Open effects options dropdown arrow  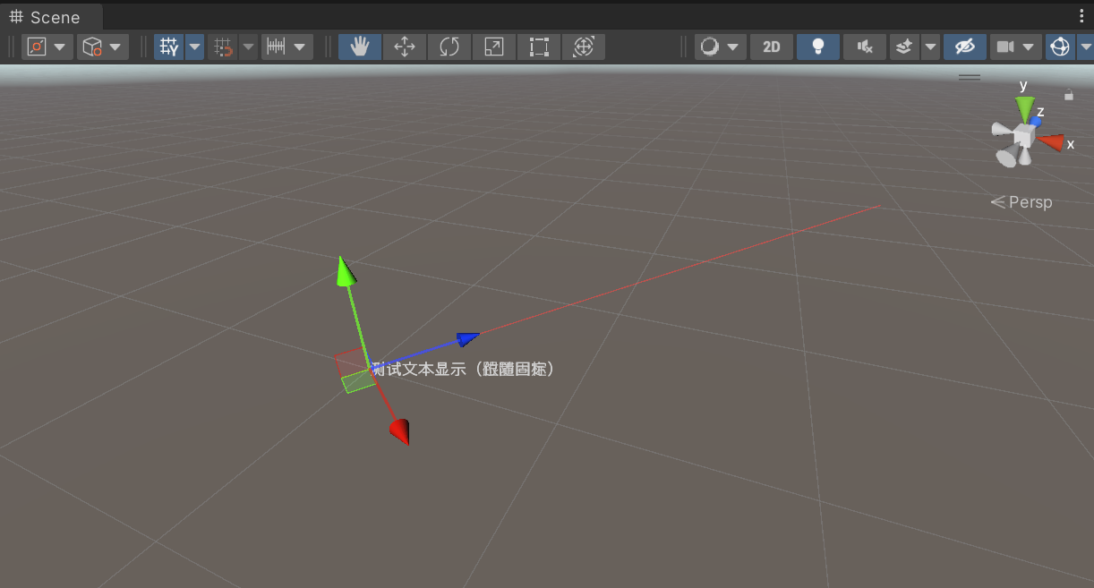930,47
